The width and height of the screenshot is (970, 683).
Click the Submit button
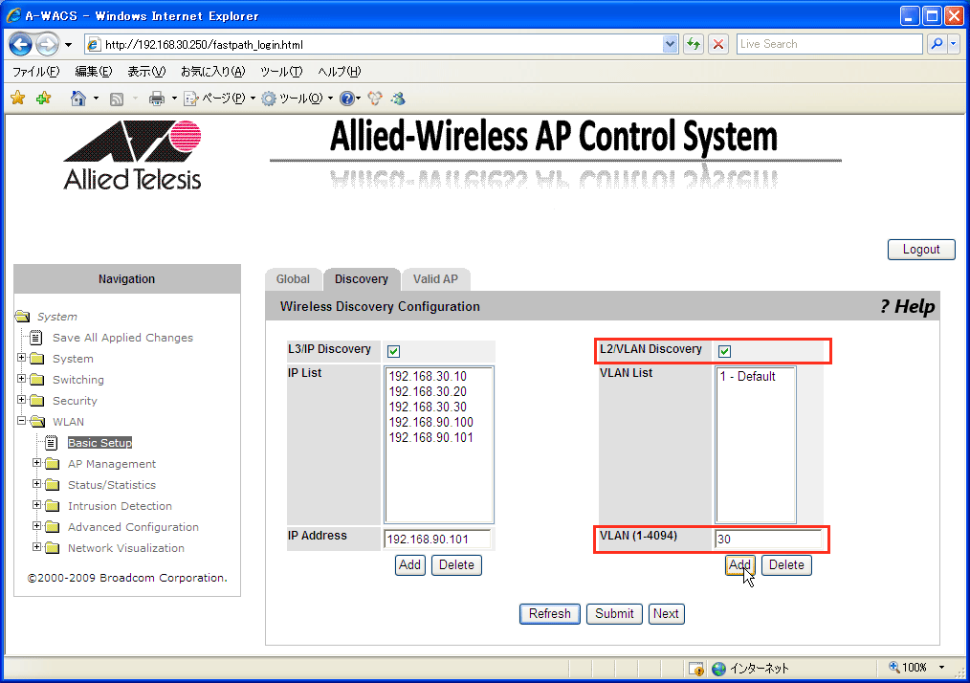pos(614,614)
